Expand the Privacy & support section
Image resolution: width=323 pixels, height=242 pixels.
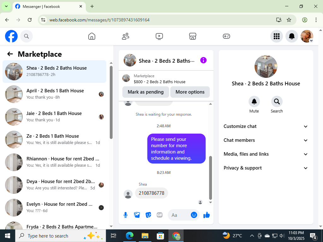point(266,168)
